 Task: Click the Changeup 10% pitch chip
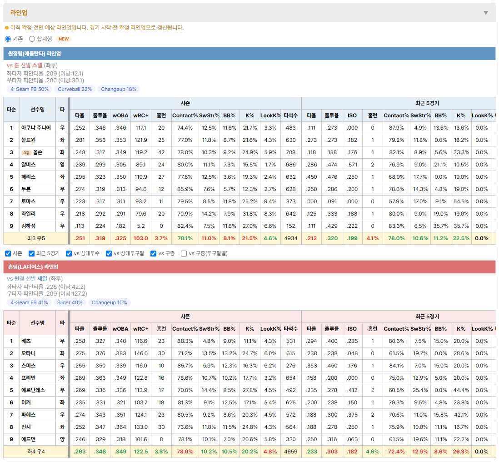pyautogui.click(x=110, y=302)
